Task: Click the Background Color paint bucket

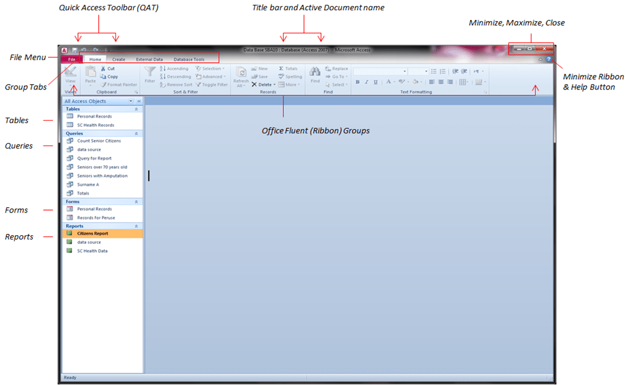Action: pos(415,82)
